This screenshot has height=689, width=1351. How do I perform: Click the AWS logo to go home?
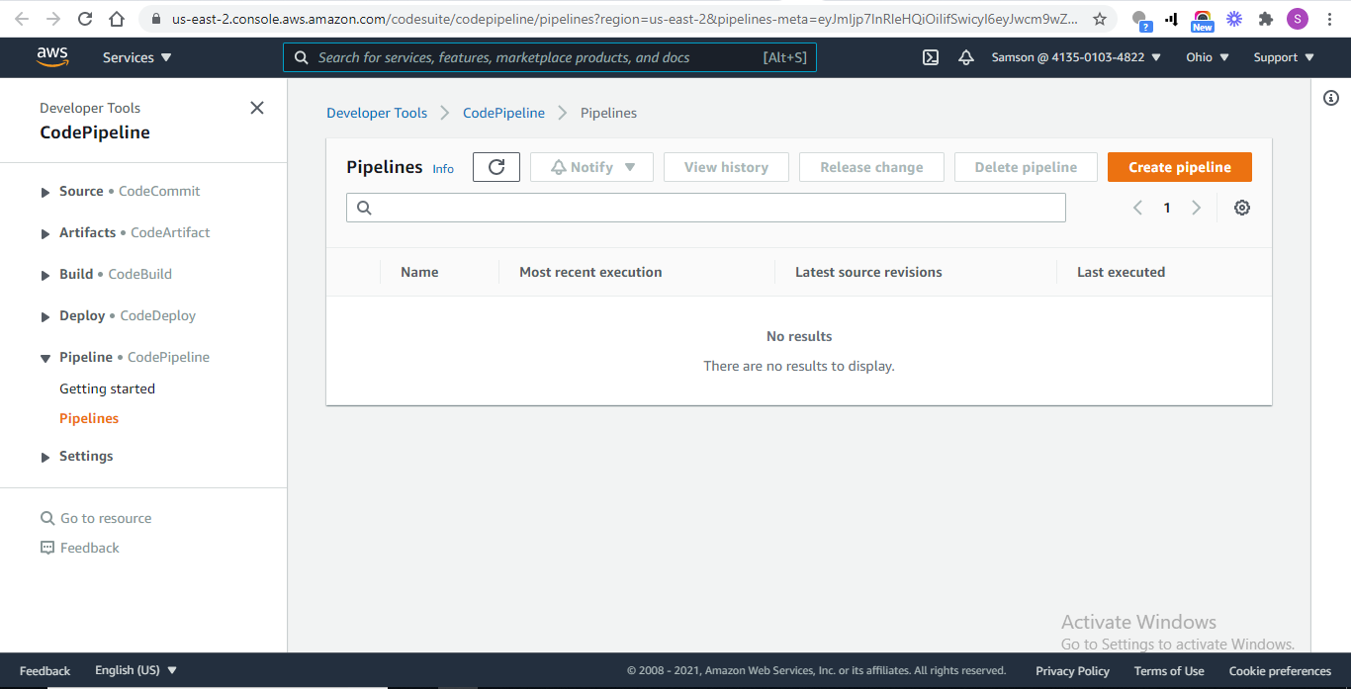pyautogui.click(x=52, y=56)
